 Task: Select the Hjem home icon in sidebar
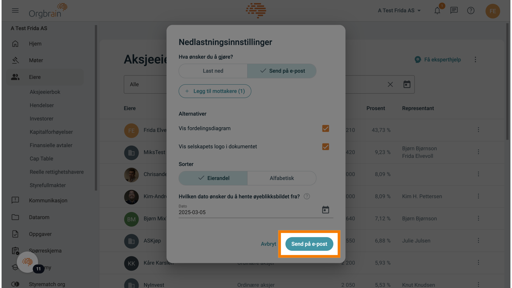(15, 43)
